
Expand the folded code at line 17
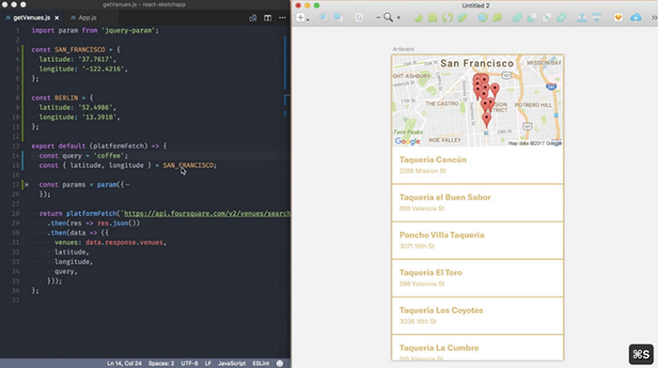pos(26,184)
